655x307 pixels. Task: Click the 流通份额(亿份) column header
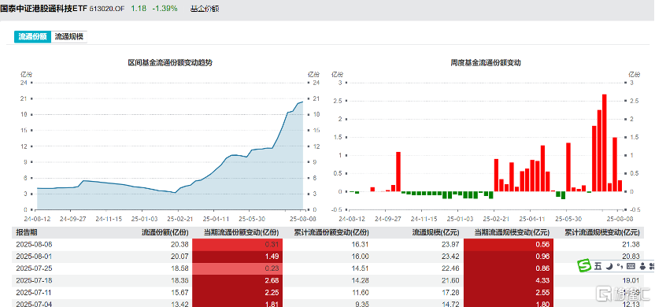pyautogui.click(x=165, y=233)
